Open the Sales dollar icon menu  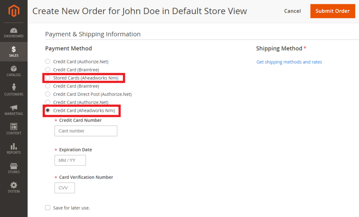click(14, 52)
